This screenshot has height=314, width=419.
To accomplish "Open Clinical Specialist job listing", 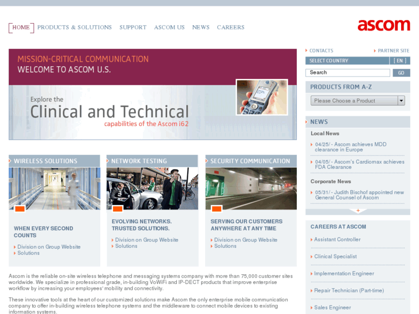I will click(335, 256).
